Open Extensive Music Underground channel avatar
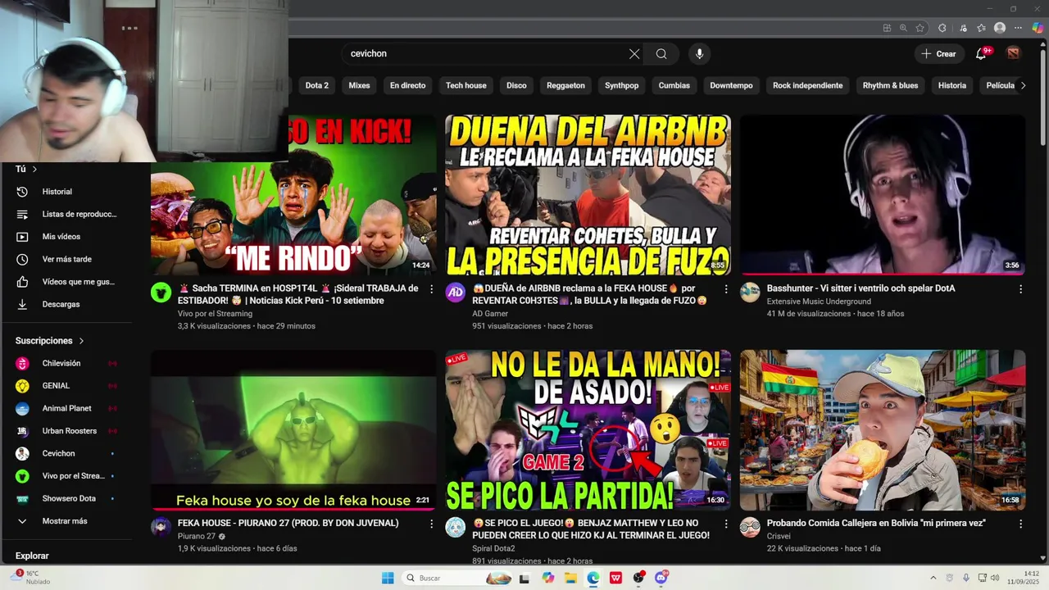The height and width of the screenshot is (590, 1049). pos(750,293)
